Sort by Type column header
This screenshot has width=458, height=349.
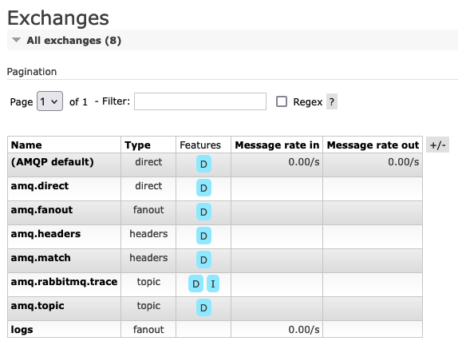137,145
